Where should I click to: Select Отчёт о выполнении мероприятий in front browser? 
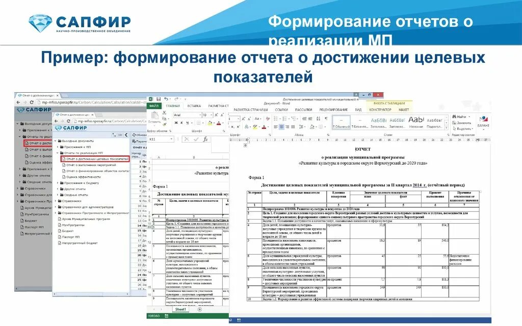point(89,165)
